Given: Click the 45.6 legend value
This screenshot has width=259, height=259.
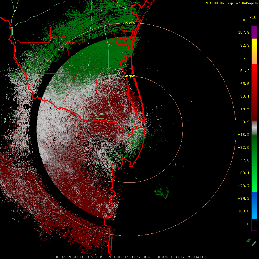Looking at the screenshot, I should [x=245, y=83].
